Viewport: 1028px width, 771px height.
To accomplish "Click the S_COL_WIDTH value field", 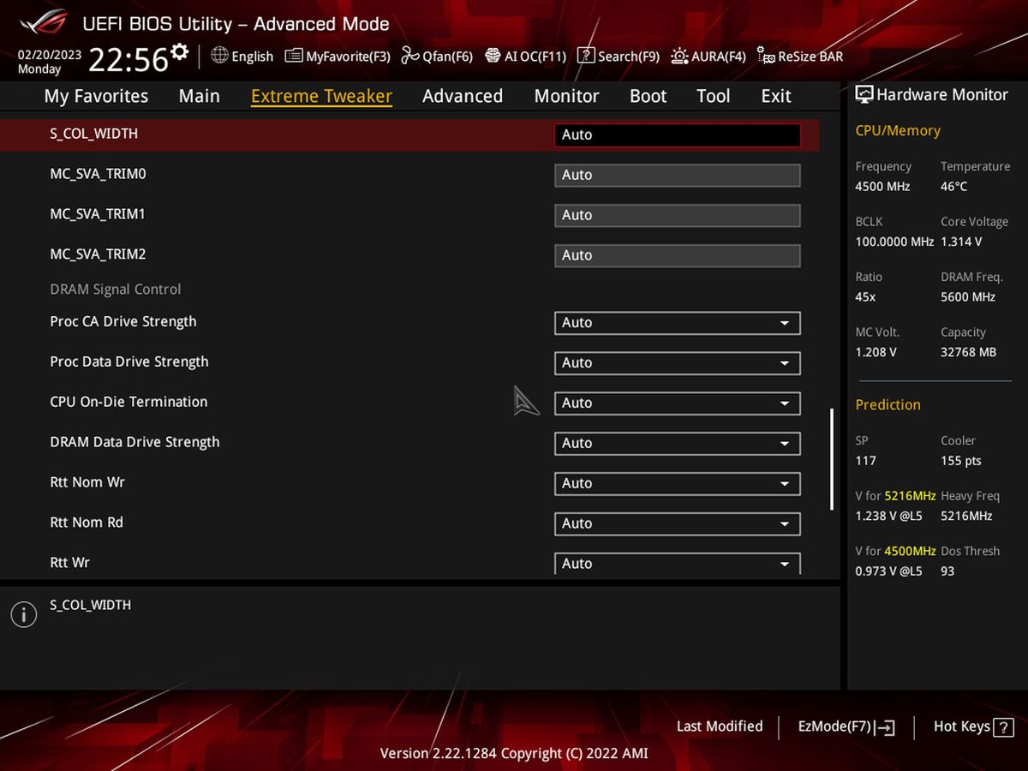I will pyautogui.click(x=678, y=134).
